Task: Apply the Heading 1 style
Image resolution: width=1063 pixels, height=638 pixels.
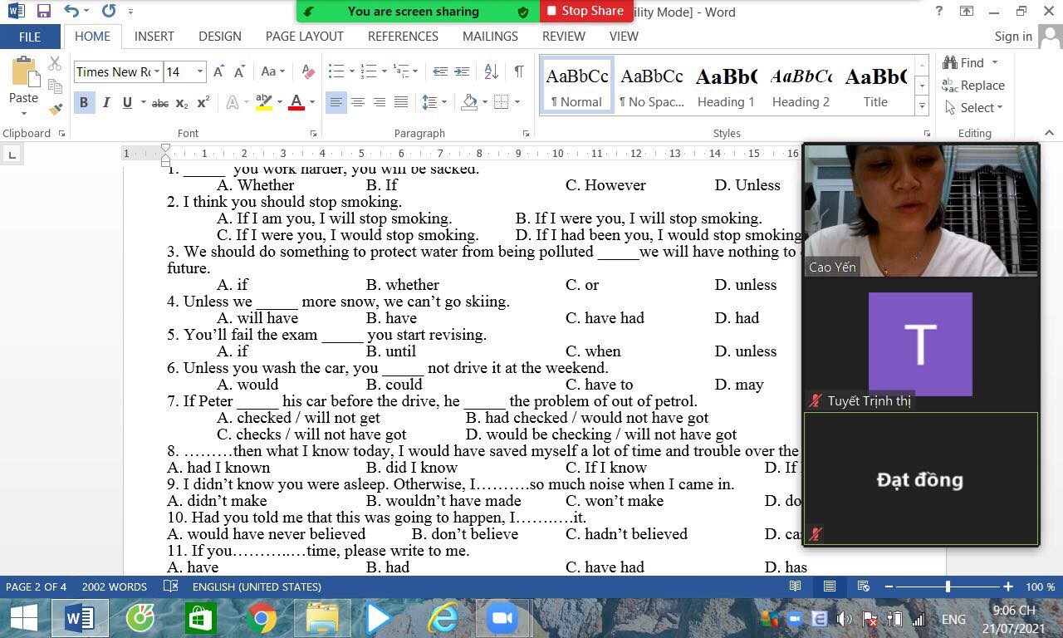Action: coord(726,86)
